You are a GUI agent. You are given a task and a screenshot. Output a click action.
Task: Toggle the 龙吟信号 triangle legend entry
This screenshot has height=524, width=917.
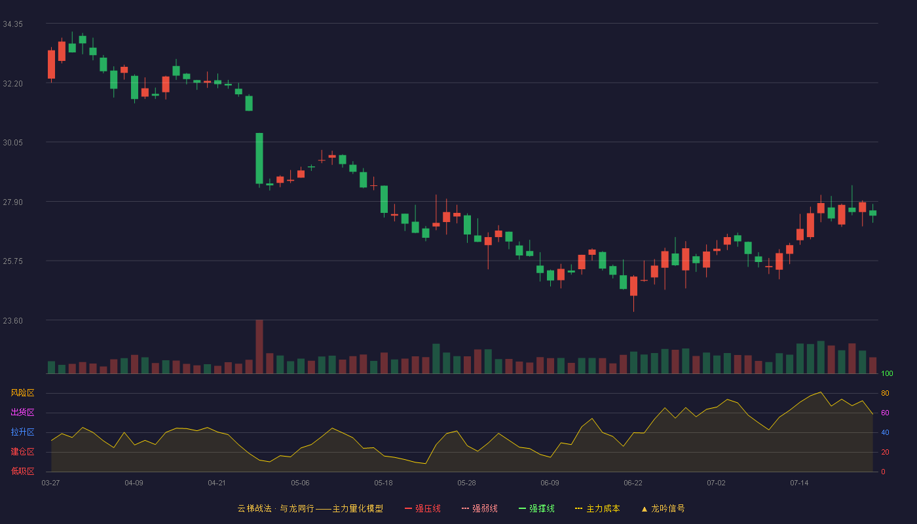(663, 508)
